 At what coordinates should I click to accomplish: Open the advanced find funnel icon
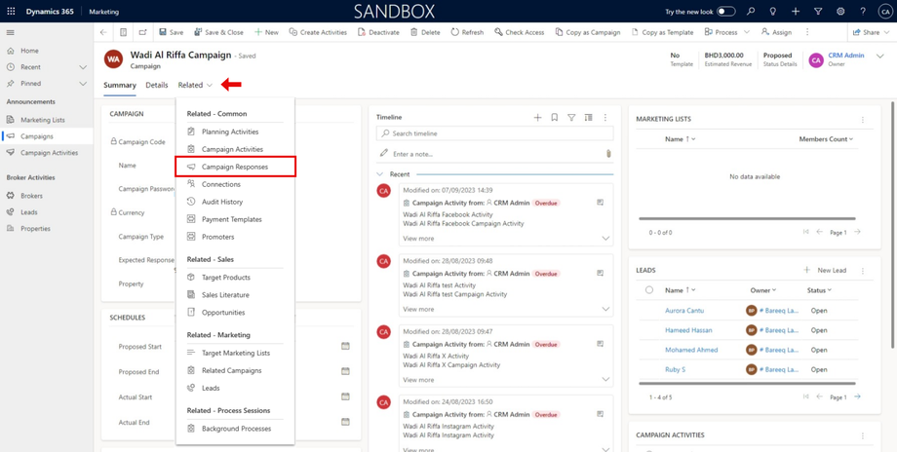click(818, 12)
